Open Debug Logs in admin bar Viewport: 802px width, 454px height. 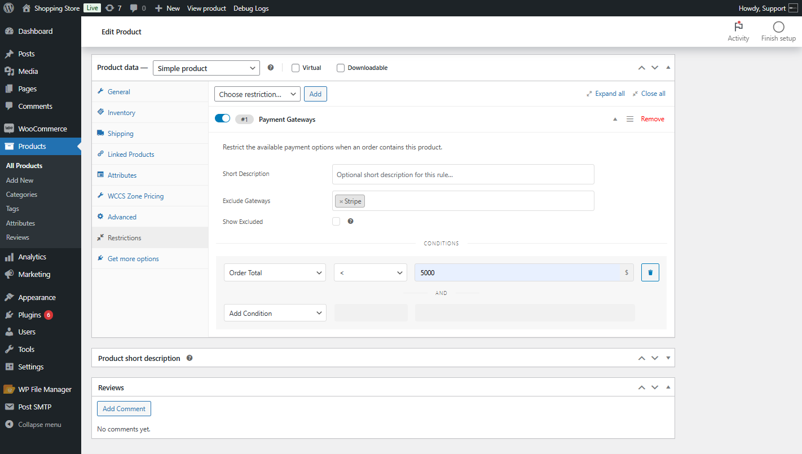(251, 8)
